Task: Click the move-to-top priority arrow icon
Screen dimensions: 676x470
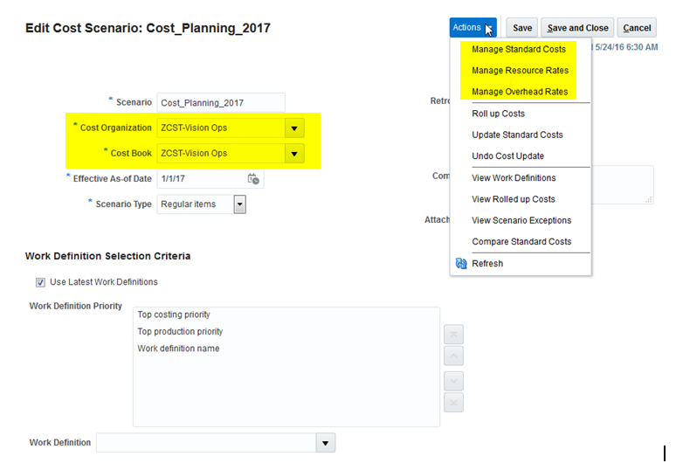Action: [x=453, y=335]
